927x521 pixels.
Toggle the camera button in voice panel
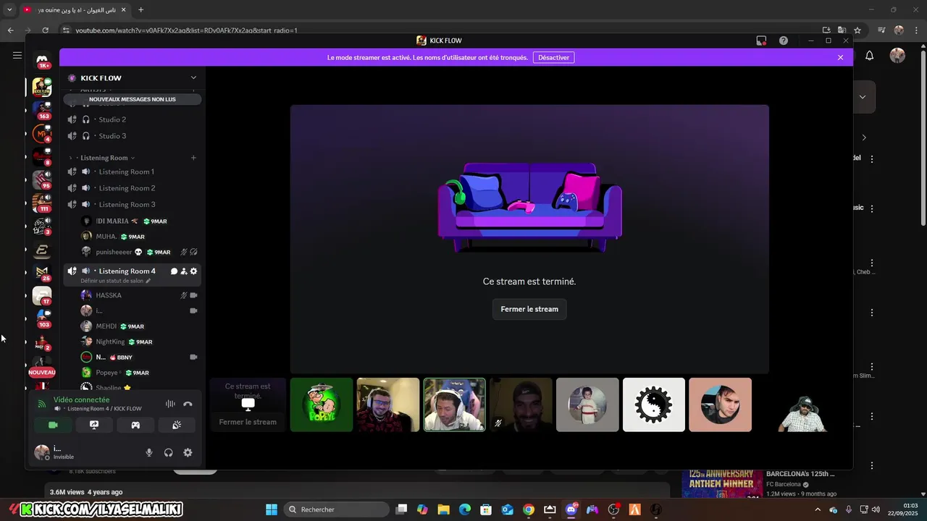coord(53,425)
